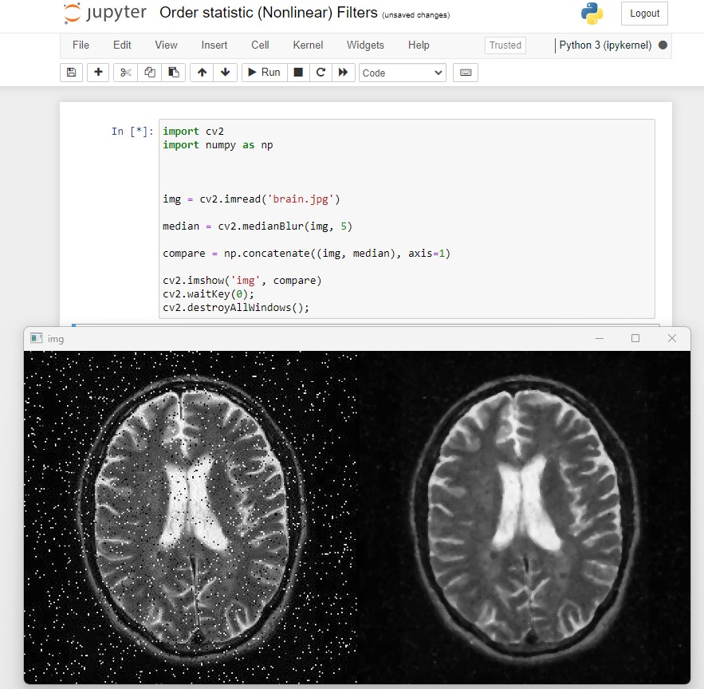Click the np.concatenate code line

point(306,254)
